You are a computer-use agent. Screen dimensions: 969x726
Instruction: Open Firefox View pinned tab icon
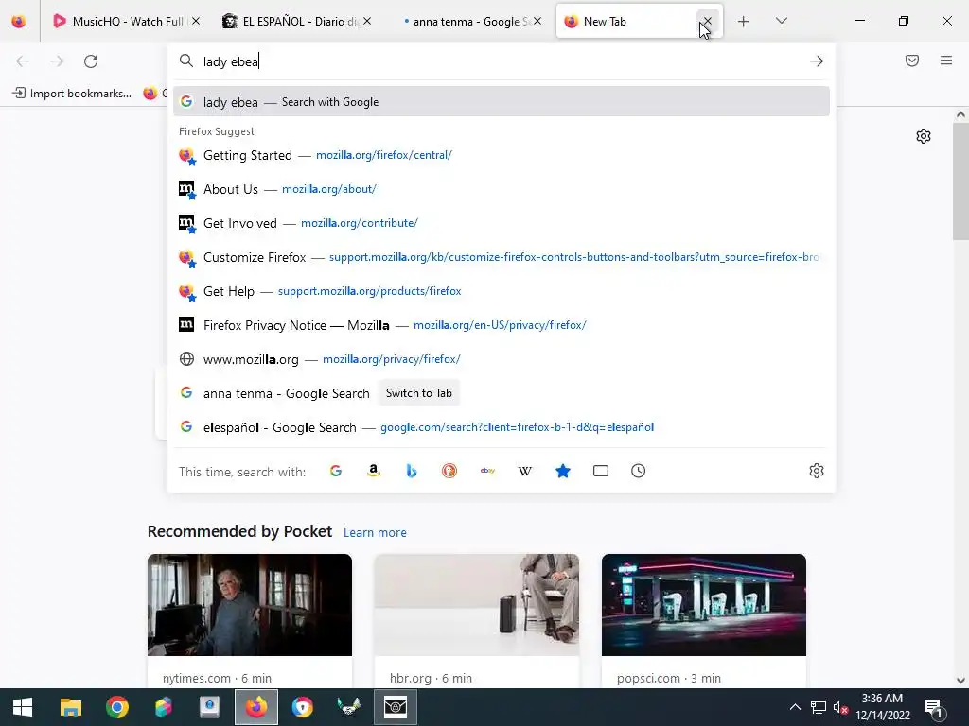[19, 22]
